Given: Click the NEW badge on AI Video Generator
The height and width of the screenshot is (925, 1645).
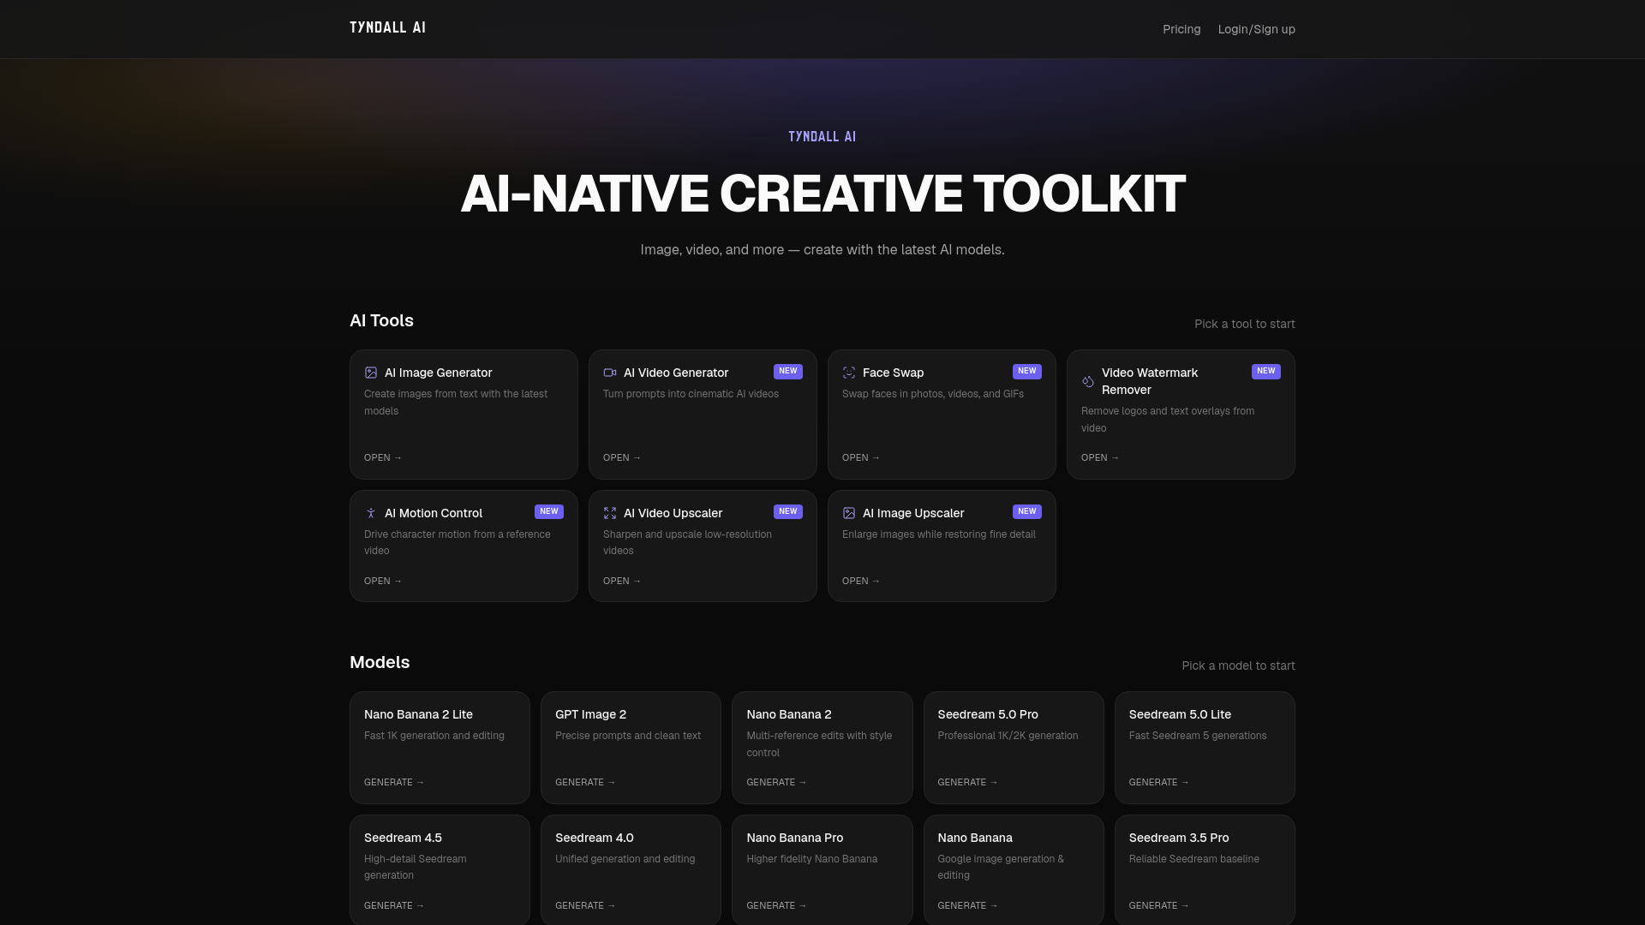Looking at the screenshot, I should pyautogui.click(x=788, y=371).
